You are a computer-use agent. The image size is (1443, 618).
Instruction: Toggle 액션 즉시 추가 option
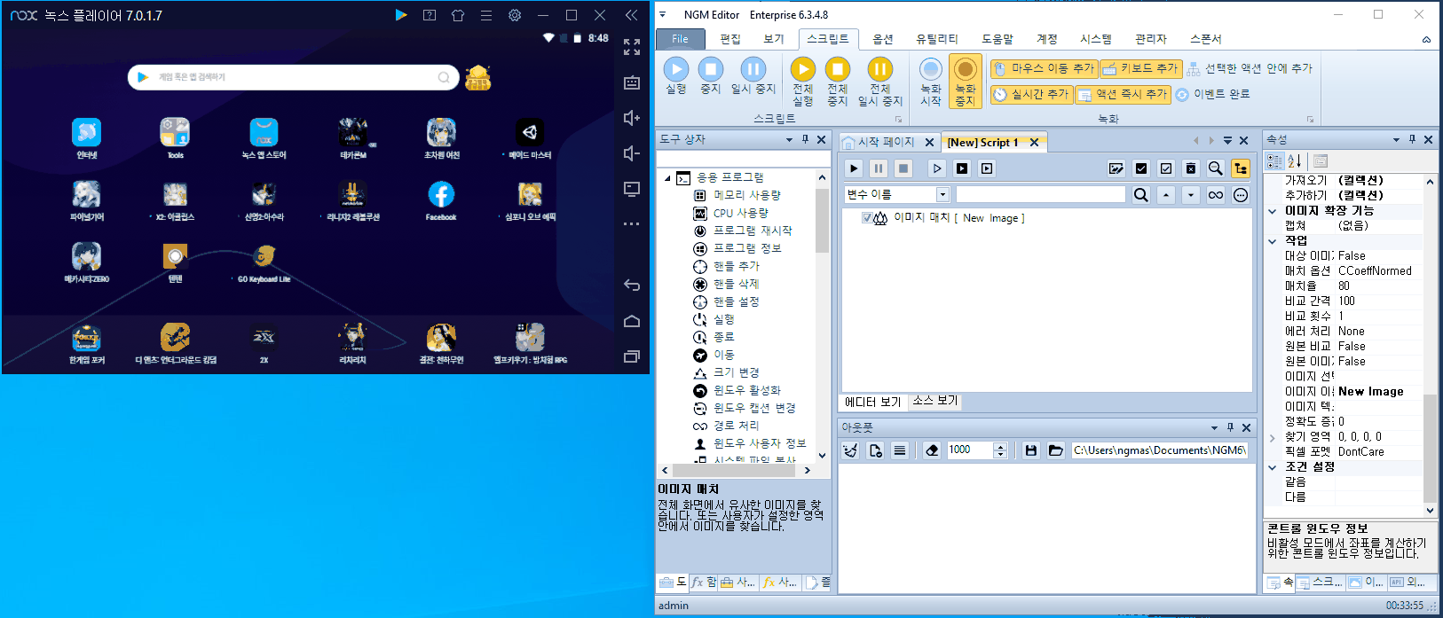click(x=1124, y=94)
